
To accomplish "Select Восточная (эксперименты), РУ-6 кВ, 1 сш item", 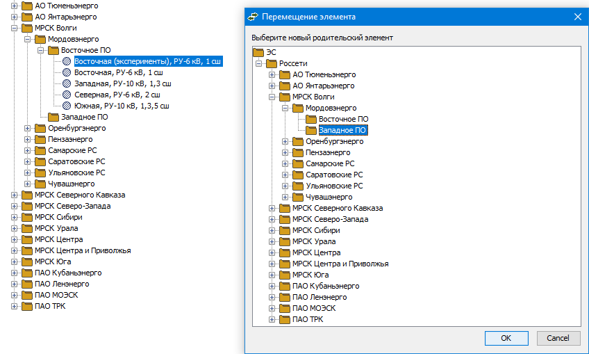I will coord(148,61).
